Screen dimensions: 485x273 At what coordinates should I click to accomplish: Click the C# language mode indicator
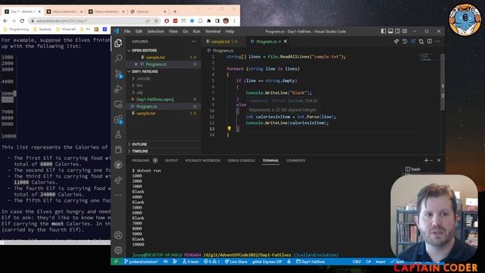pos(368,262)
